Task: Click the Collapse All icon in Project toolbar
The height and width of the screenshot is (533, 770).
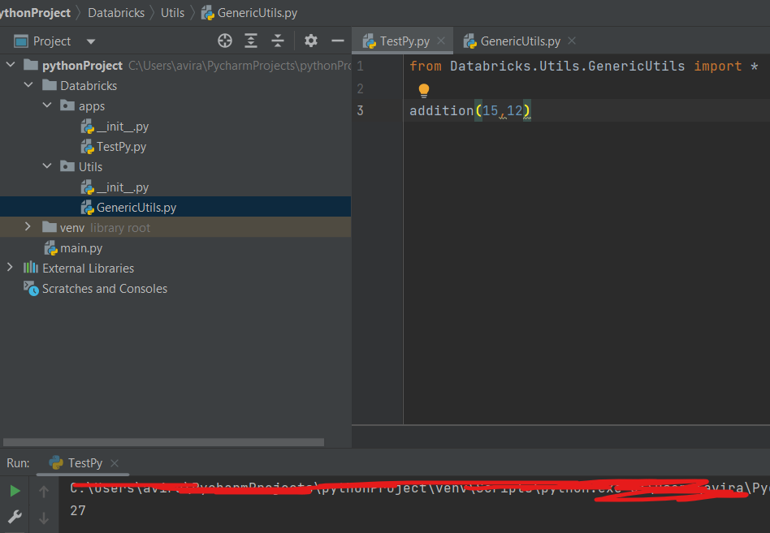Action: [278, 41]
